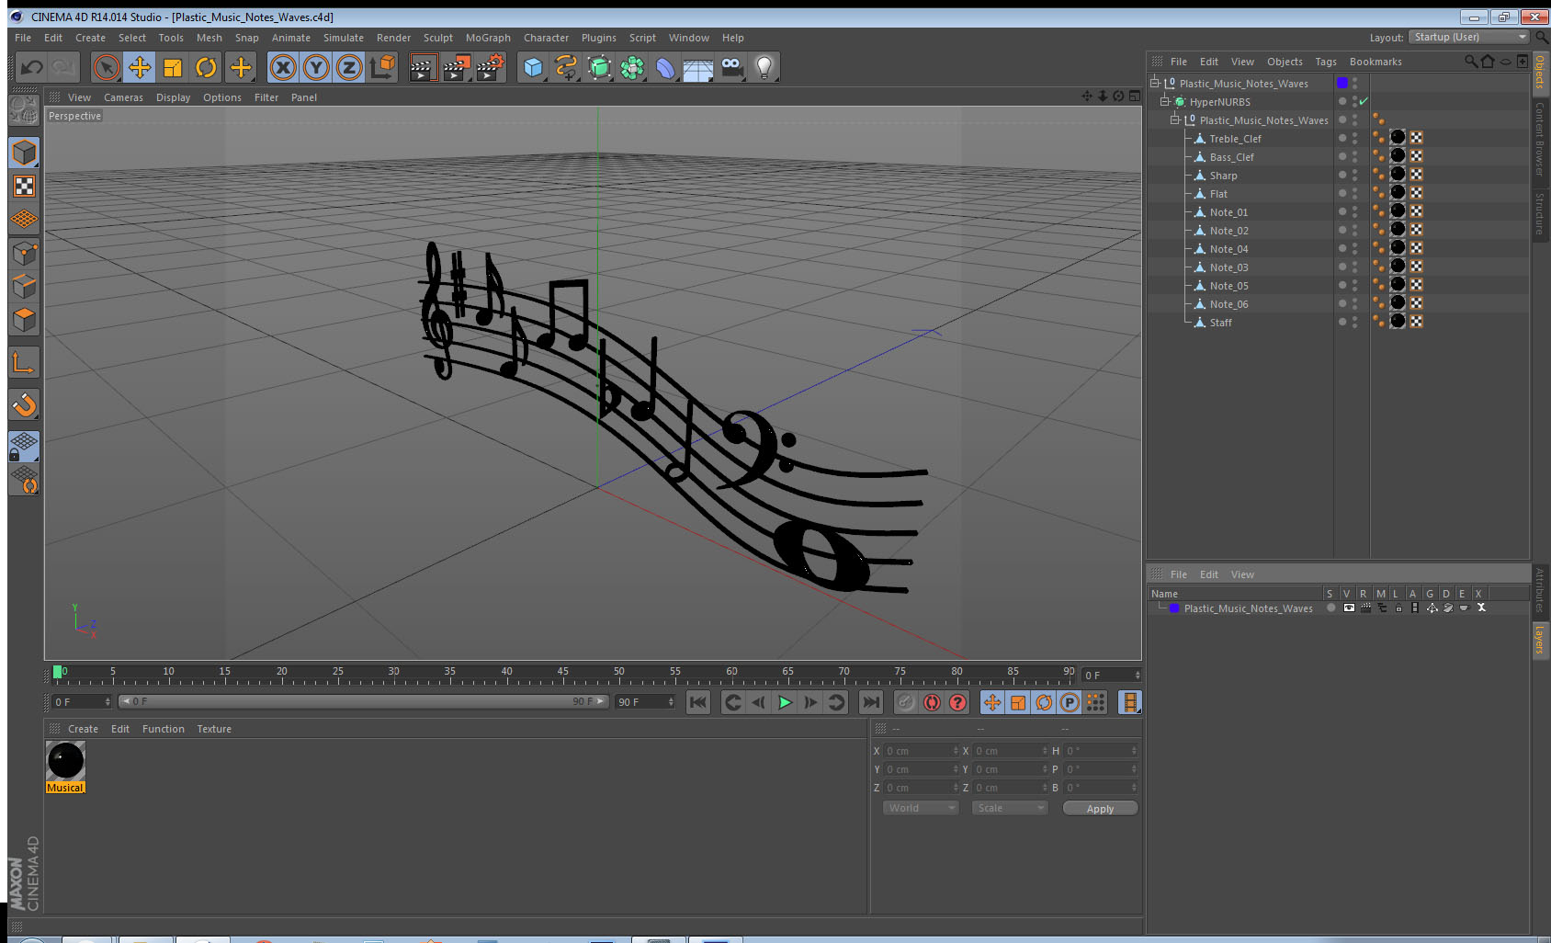The height and width of the screenshot is (943, 1551).
Task: Select Flat object in tree
Action: click(1218, 194)
